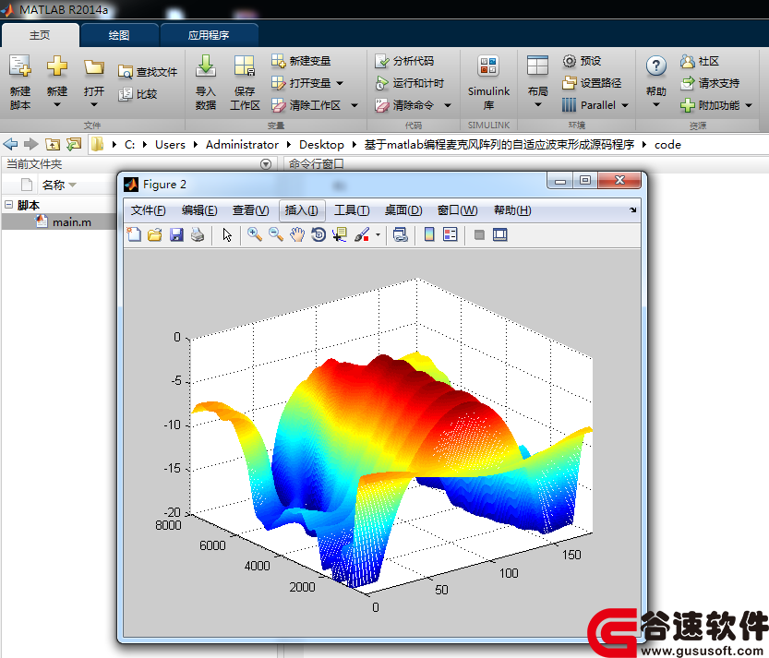Select main.m in the file list
This screenshot has width=769, height=658.
[59, 222]
